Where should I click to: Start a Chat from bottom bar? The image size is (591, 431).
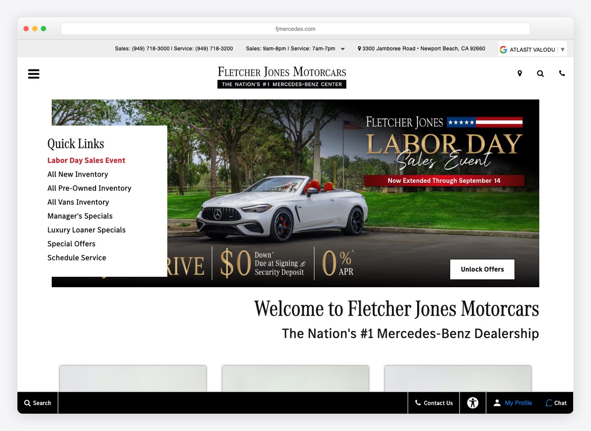(556, 403)
